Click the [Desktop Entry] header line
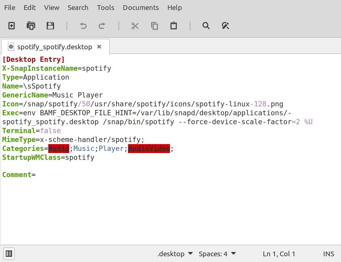This screenshot has height=262, width=341. (34, 59)
